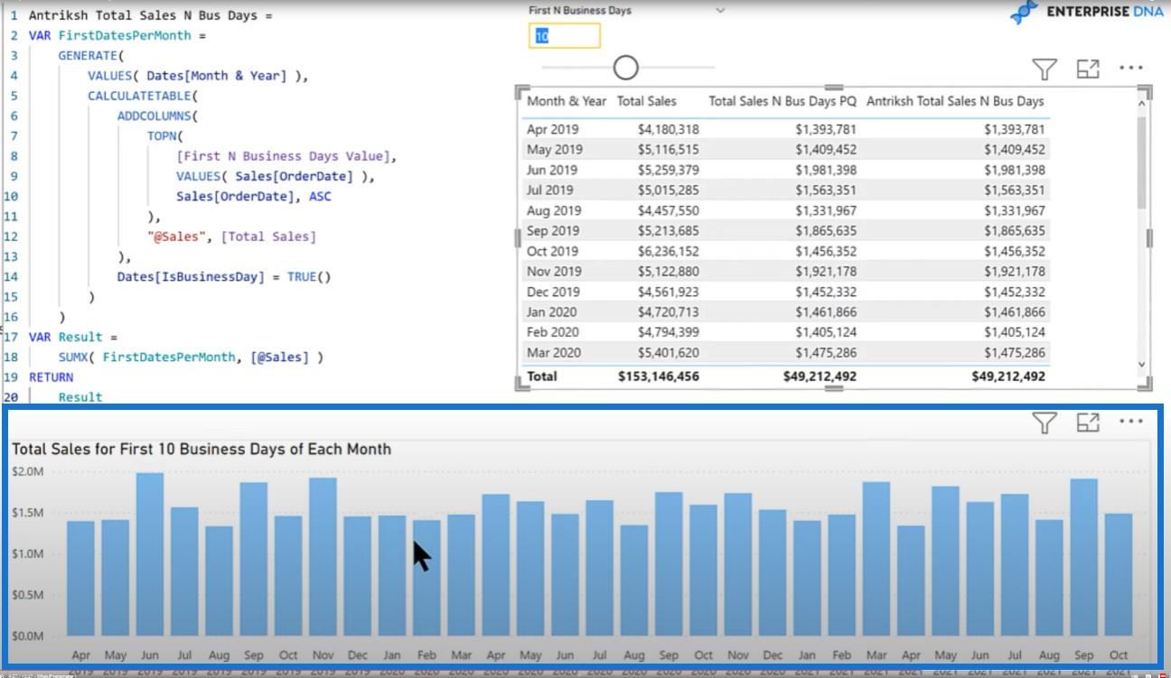Click the measure name on code line 1

click(143, 15)
